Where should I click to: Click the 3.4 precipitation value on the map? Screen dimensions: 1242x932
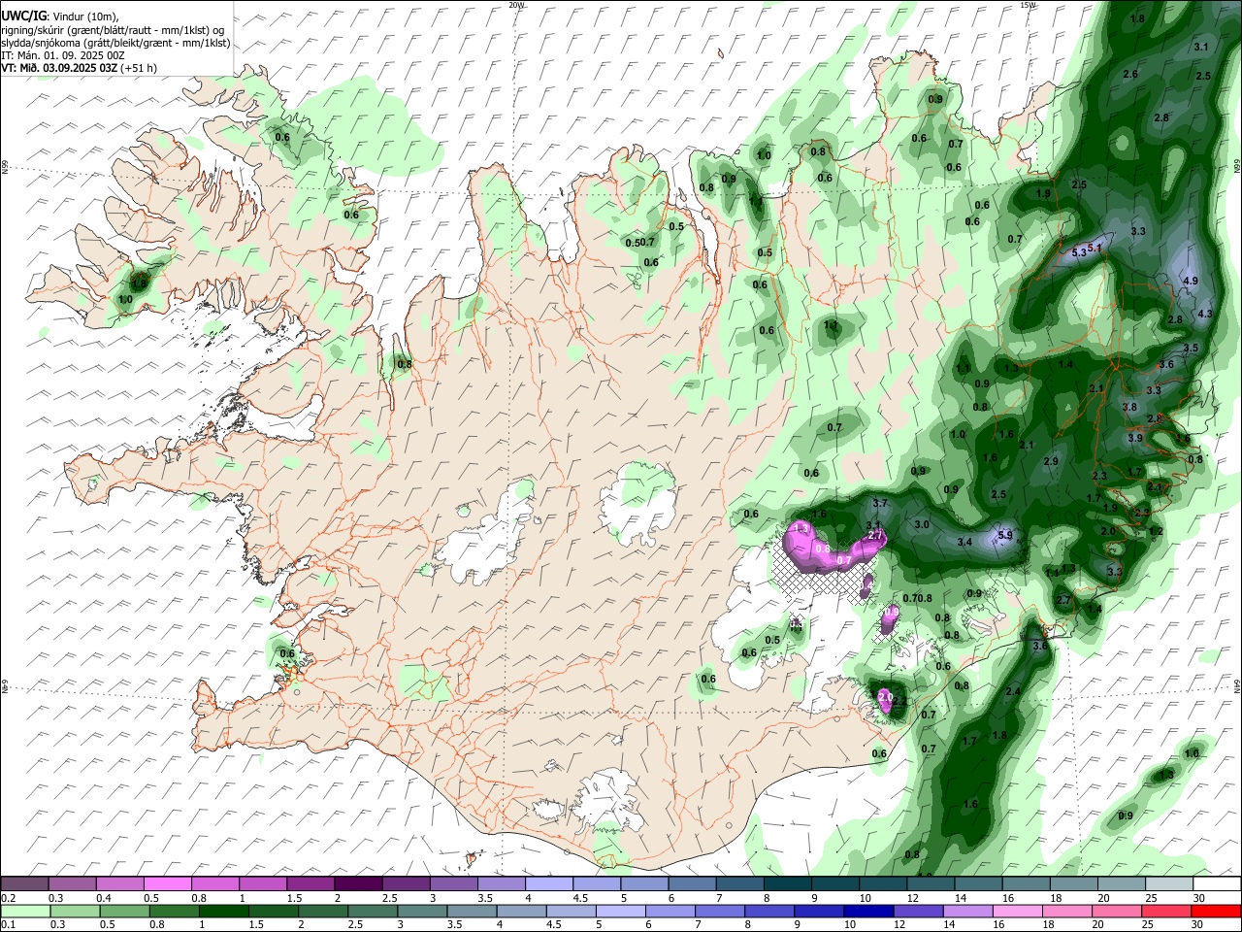[964, 542]
